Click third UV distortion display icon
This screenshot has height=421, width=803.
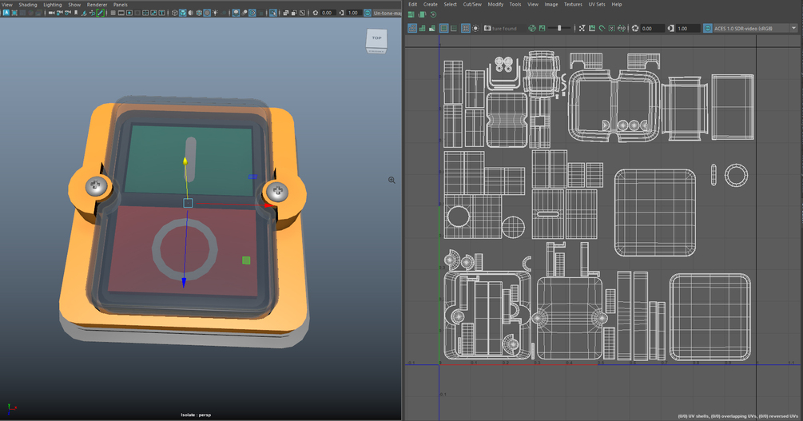432,28
